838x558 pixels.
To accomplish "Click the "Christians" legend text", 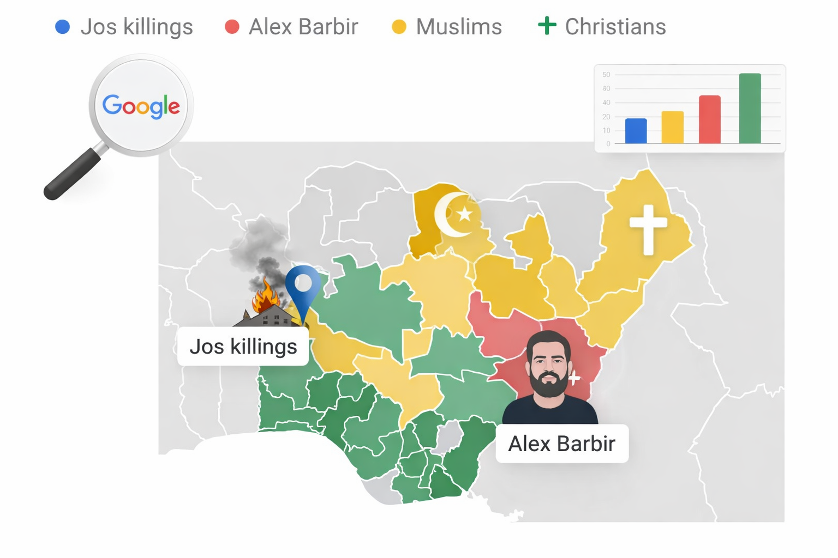I will pyautogui.click(x=615, y=27).
